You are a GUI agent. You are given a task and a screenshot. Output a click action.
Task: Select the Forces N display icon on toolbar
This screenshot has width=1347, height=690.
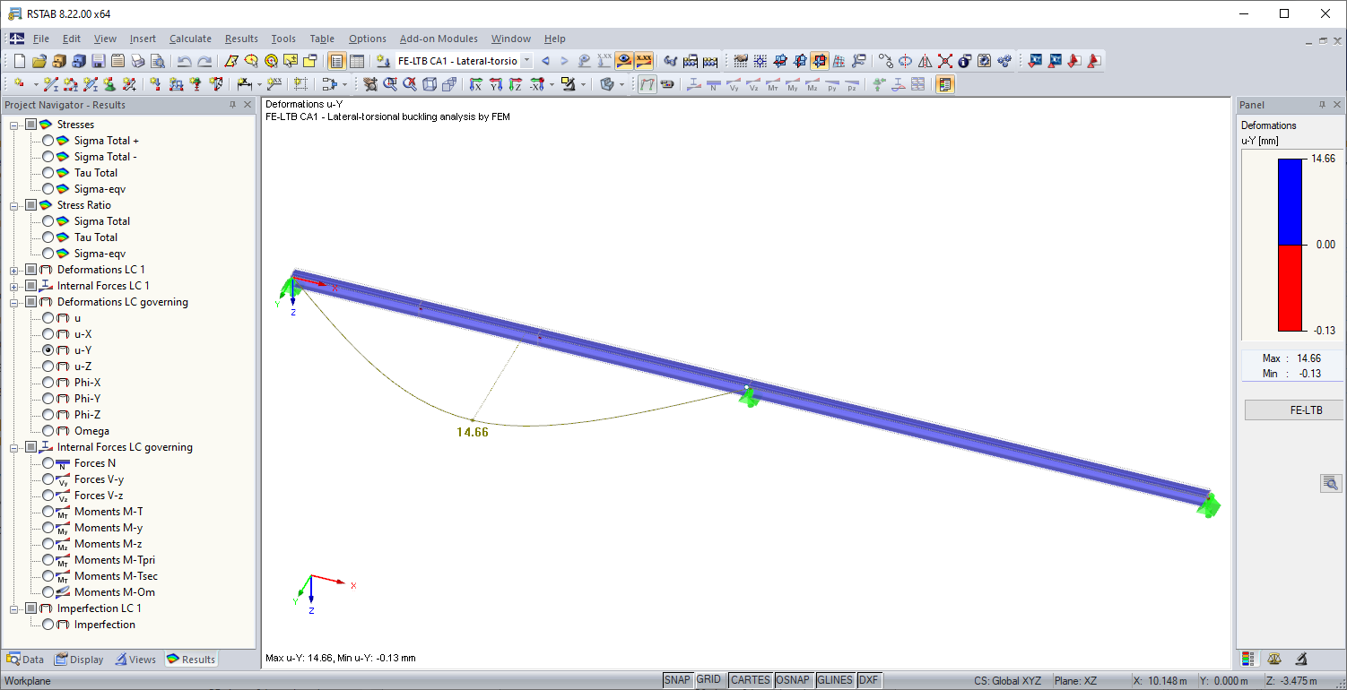[x=714, y=84]
